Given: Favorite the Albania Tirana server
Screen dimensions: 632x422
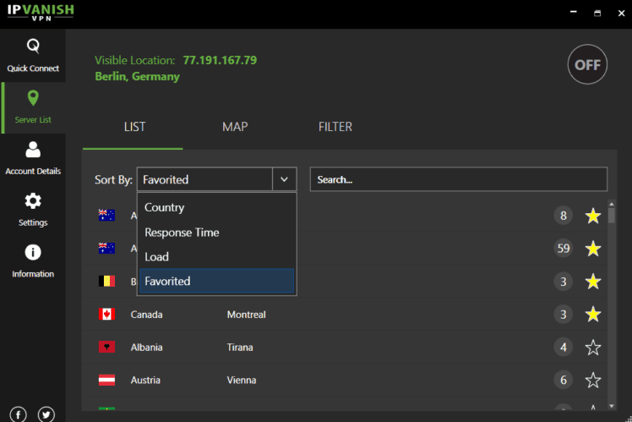Looking at the screenshot, I should [593, 348].
